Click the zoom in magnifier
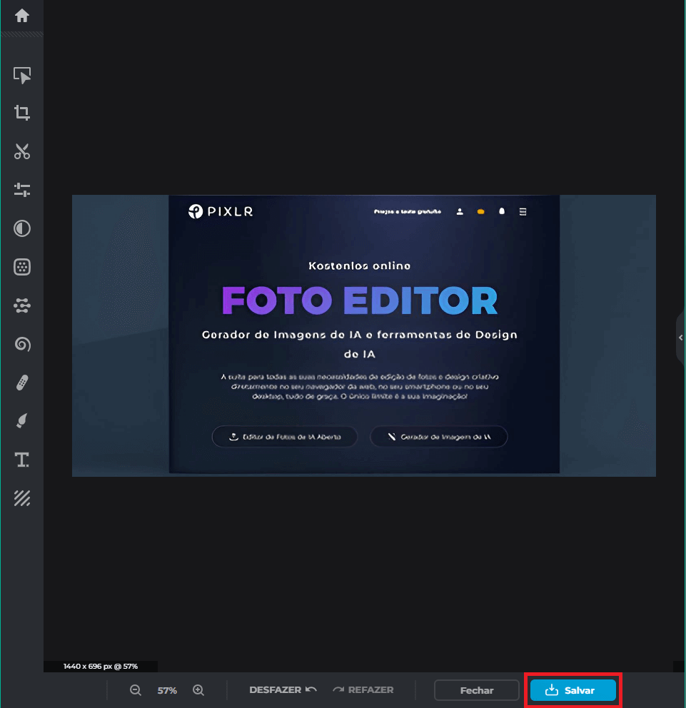This screenshot has height=708, width=686. tap(198, 690)
